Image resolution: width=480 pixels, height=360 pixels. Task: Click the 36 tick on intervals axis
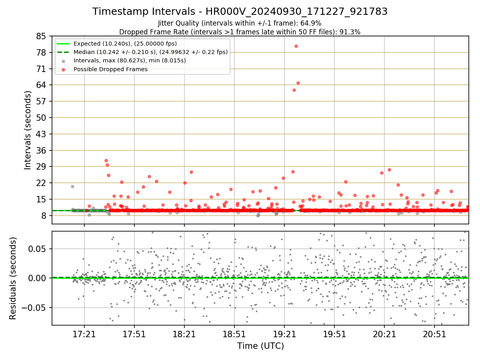(x=42, y=150)
